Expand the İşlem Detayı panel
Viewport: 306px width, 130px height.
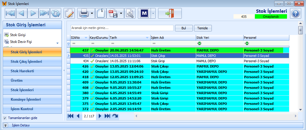click(x=5, y=125)
